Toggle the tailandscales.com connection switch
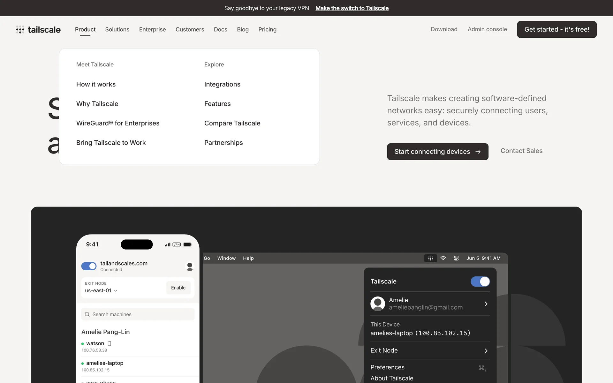The width and height of the screenshot is (613, 383). pyautogui.click(x=89, y=266)
